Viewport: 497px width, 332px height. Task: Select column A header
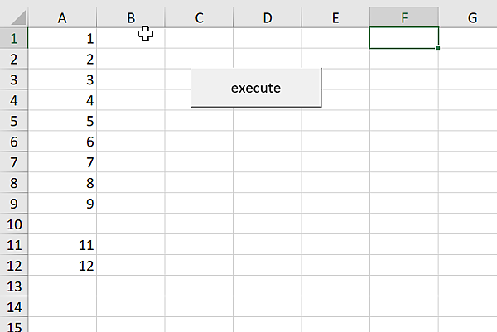point(63,17)
